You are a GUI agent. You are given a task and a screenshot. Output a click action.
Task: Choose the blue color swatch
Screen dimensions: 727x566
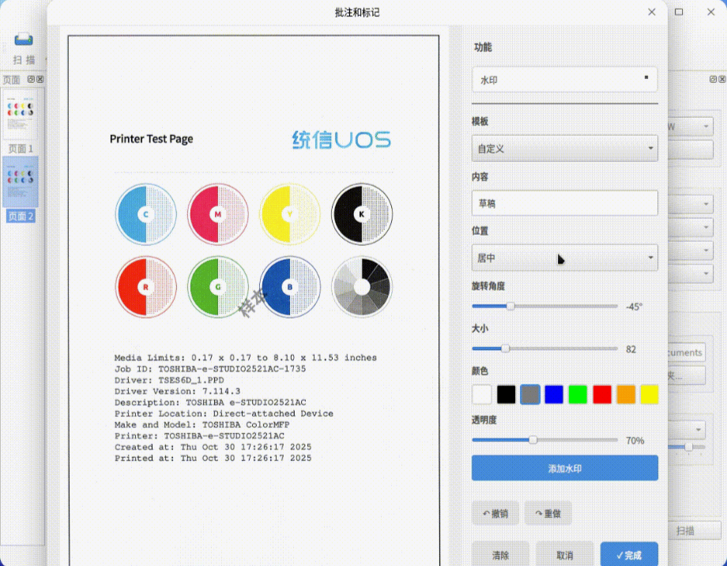(554, 394)
